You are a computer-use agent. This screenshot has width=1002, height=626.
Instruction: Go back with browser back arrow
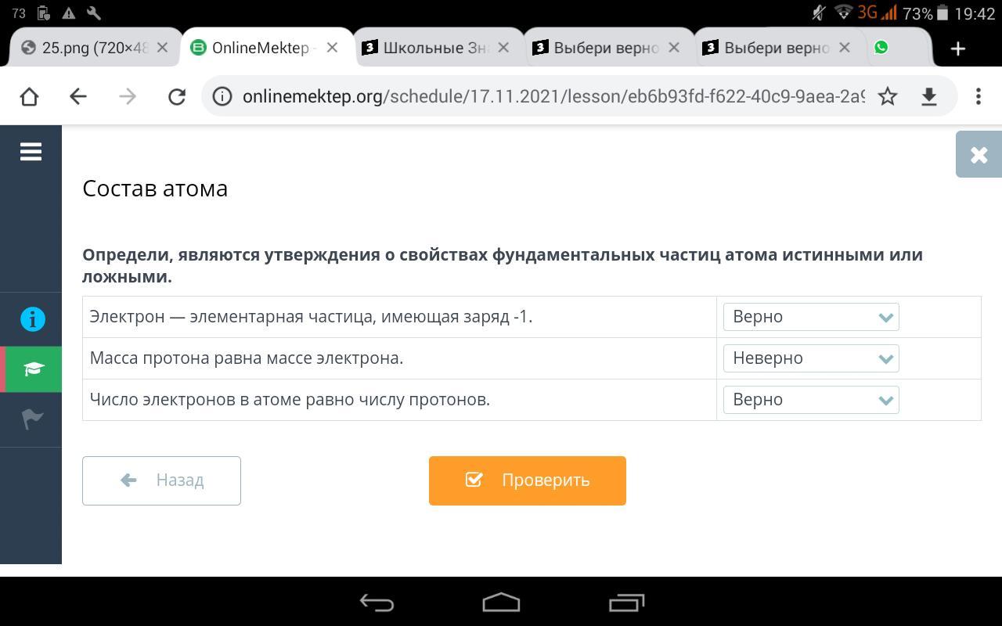click(77, 96)
